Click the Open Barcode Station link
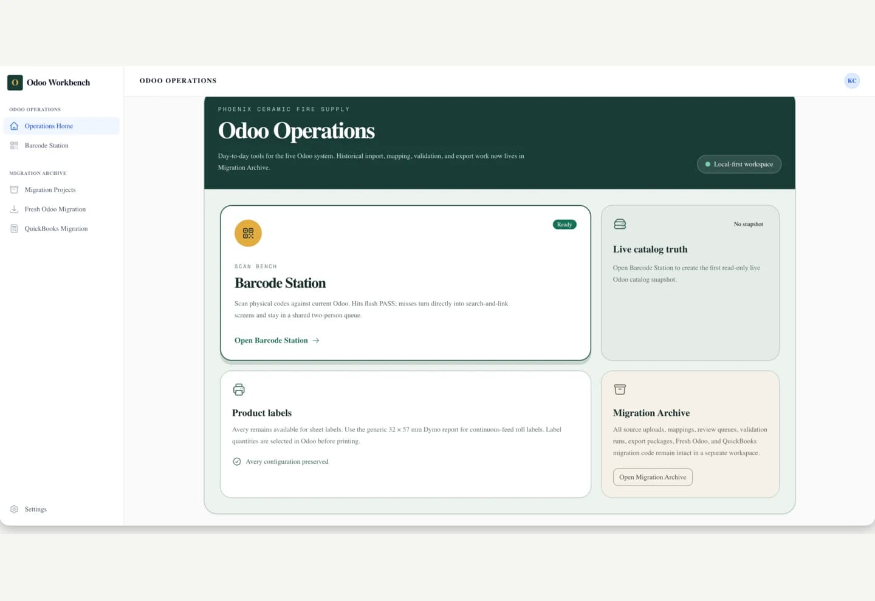875x601 pixels. 277,341
